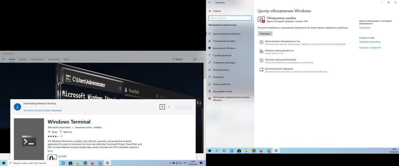399x166 pixels.
Task: Follow the Подробнее link
Action: 365,28
